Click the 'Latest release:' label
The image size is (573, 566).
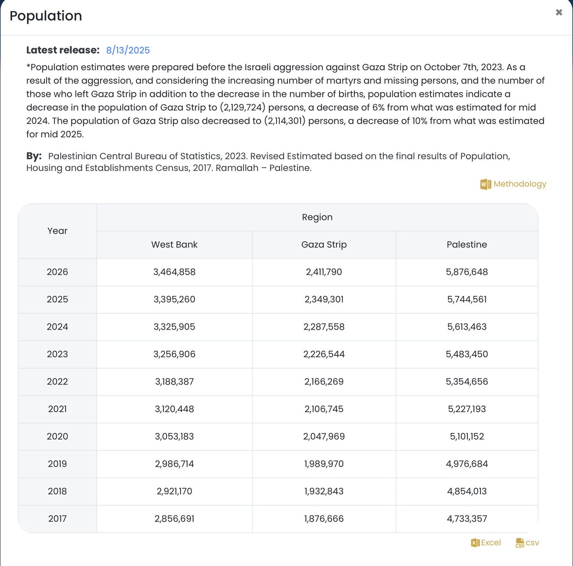click(x=63, y=50)
